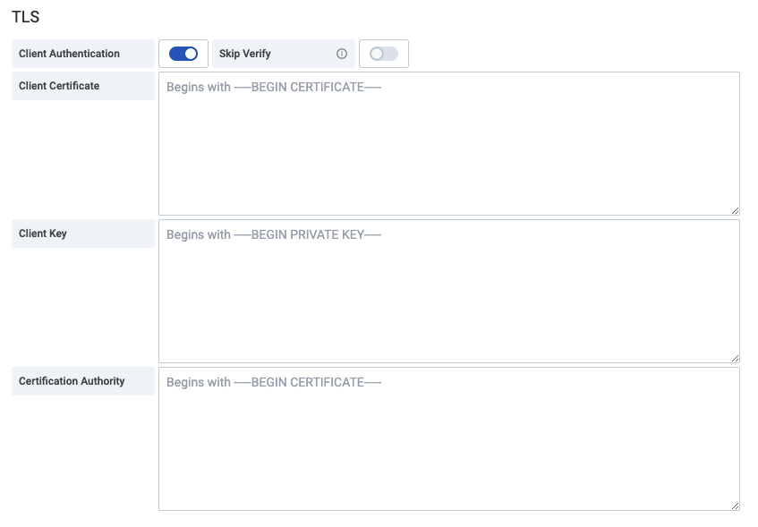Click the TLS section heading
758x527 pixels.
pyautogui.click(x=25, y=17)
